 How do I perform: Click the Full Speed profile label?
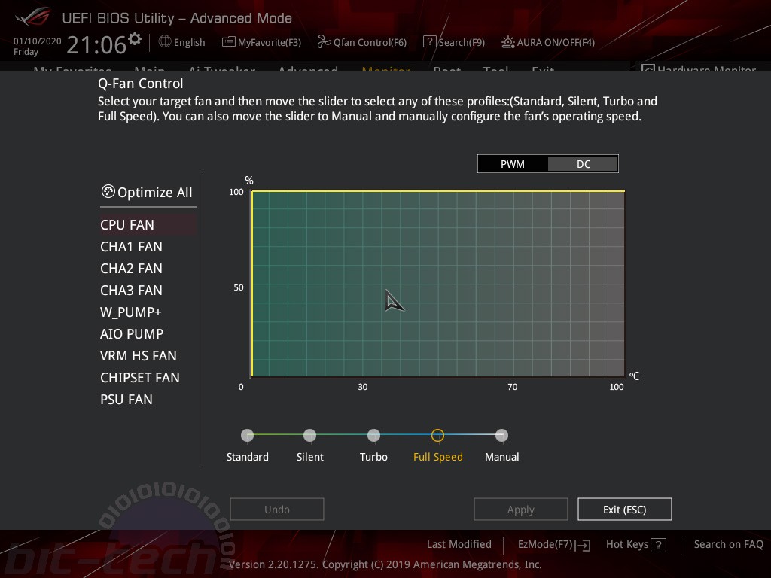pyautogui.click(x=438, y=457)
